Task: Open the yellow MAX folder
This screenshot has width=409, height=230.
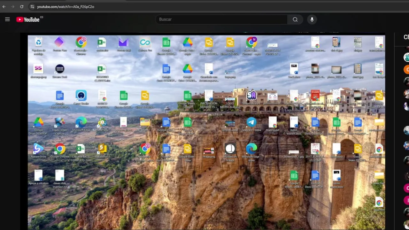Action: (x=145, y=124)
